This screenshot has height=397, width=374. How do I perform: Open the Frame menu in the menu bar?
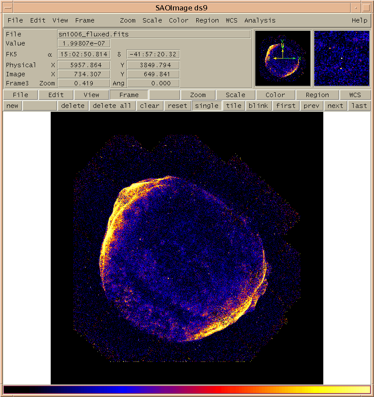(85, 20)
